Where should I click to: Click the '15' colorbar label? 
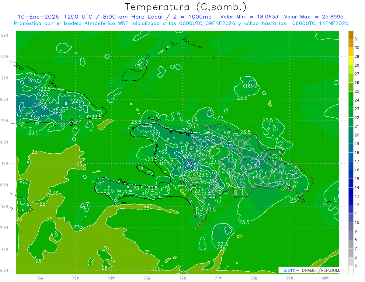click(357, 179)
